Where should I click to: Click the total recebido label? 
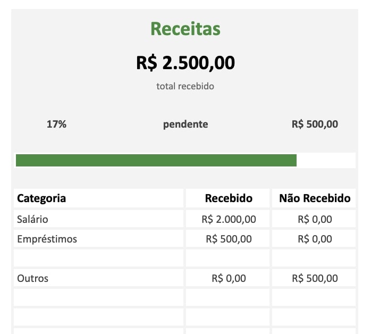point(185,86)
